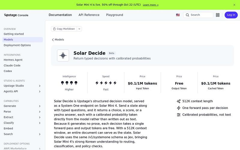The height and width of the screenshot is (150, 240).
Task: Open the Documentation tab
Action: [x=60, y=15]
